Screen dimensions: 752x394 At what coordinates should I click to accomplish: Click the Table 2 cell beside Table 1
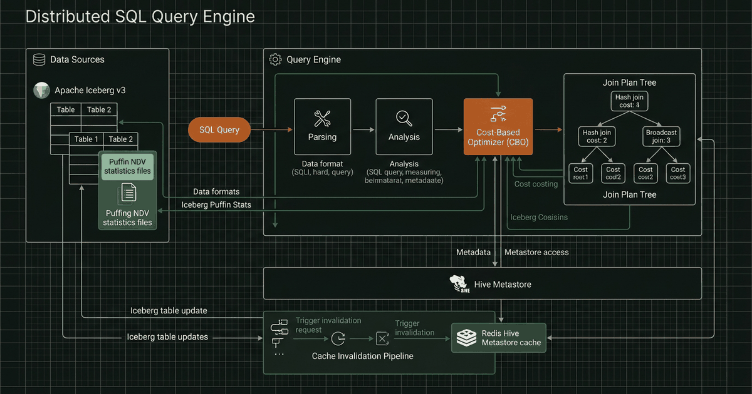pos(121,139)
